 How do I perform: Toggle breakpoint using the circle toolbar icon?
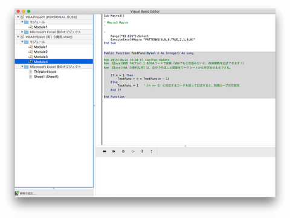tap(123, 151)
